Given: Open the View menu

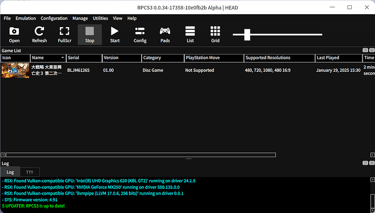Looking at the screenshot, I should (x=117, y=18).
